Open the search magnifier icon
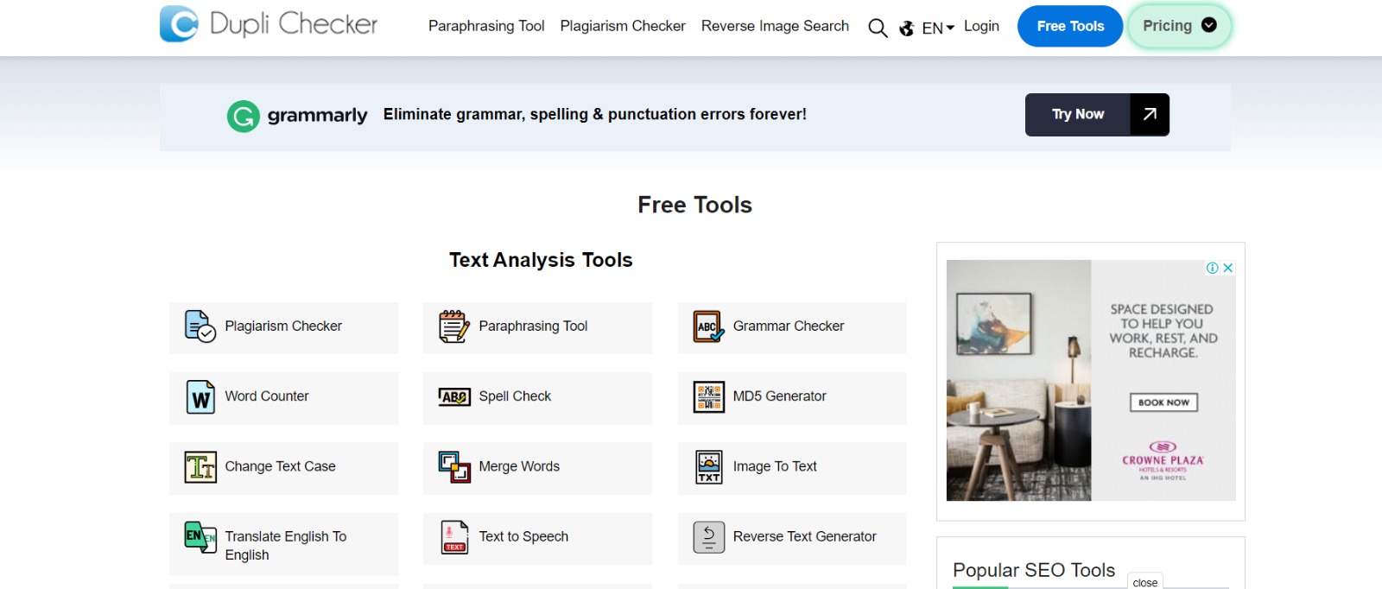Image resolution: width=1382 pixels, height=589 pixels. [878, 28]
